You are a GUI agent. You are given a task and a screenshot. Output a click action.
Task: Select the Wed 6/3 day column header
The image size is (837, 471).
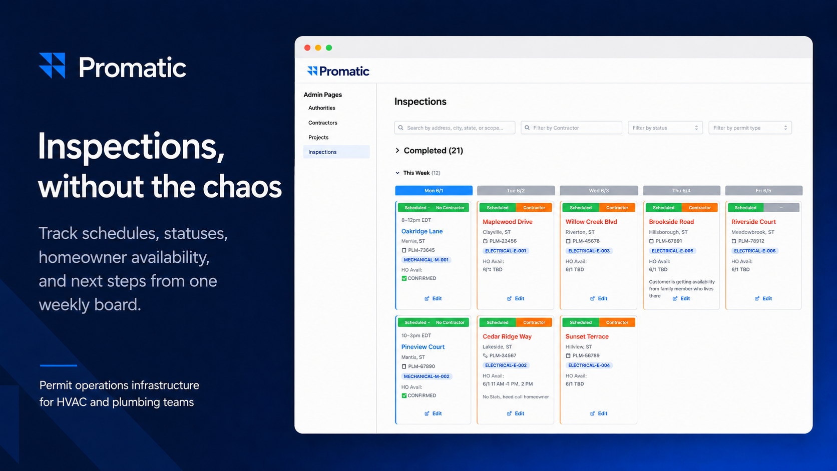[x=599, y=191]
